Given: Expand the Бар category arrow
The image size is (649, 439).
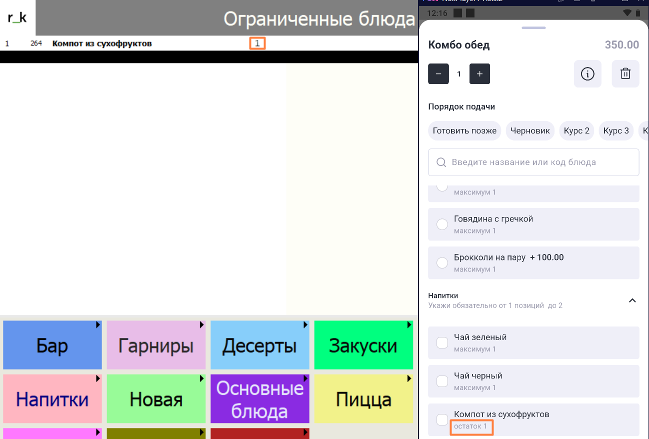Looking at the screenshot, I should (x=98, y=325).
